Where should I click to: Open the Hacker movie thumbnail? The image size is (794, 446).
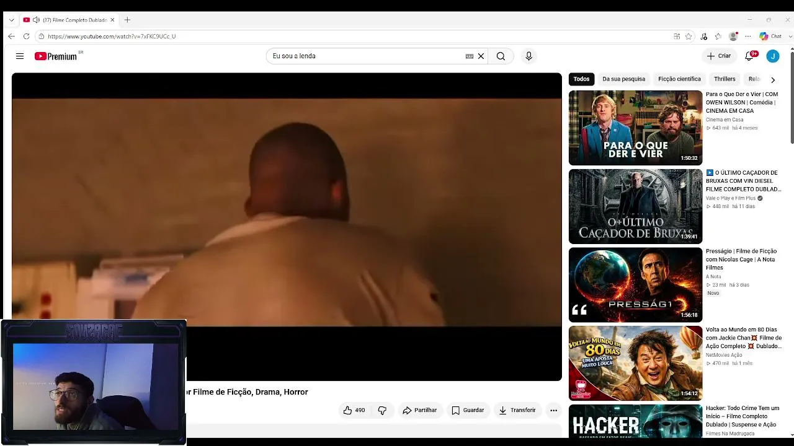tap(635, 421)
